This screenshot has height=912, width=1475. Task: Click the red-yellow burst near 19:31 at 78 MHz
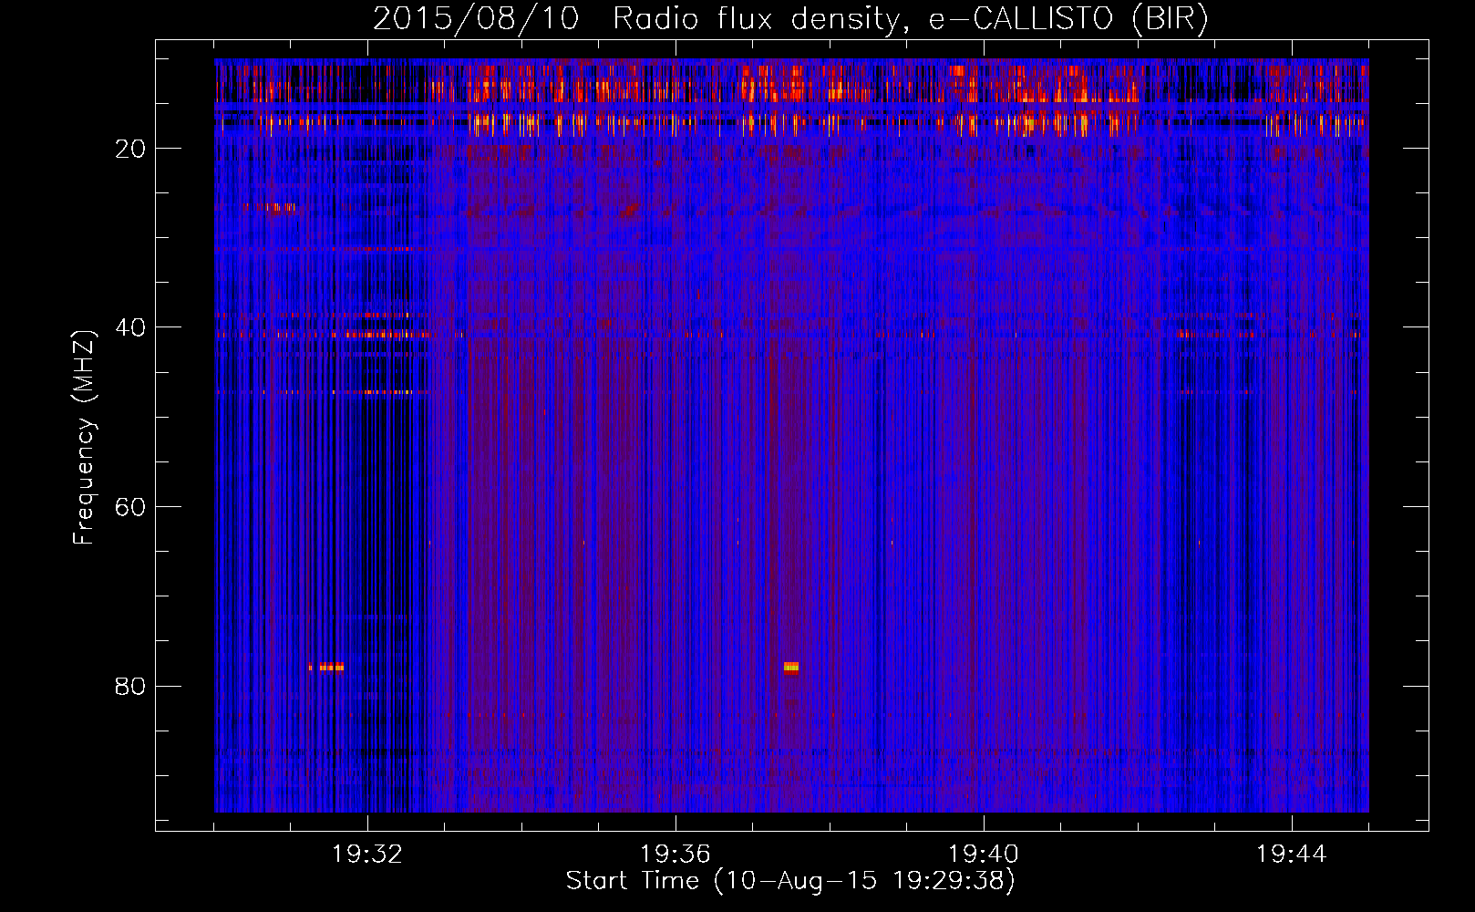[326, 667]
